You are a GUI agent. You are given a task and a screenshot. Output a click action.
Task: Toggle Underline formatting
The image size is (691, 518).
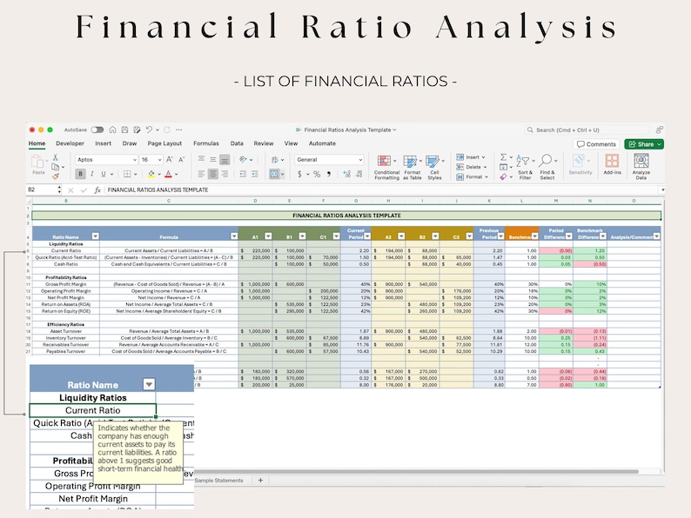click(x=104, y=175)
